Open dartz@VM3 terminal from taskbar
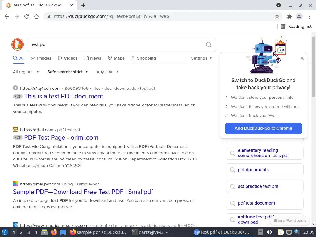The width and height of the screenshot is (316, 237). [150, 232]
